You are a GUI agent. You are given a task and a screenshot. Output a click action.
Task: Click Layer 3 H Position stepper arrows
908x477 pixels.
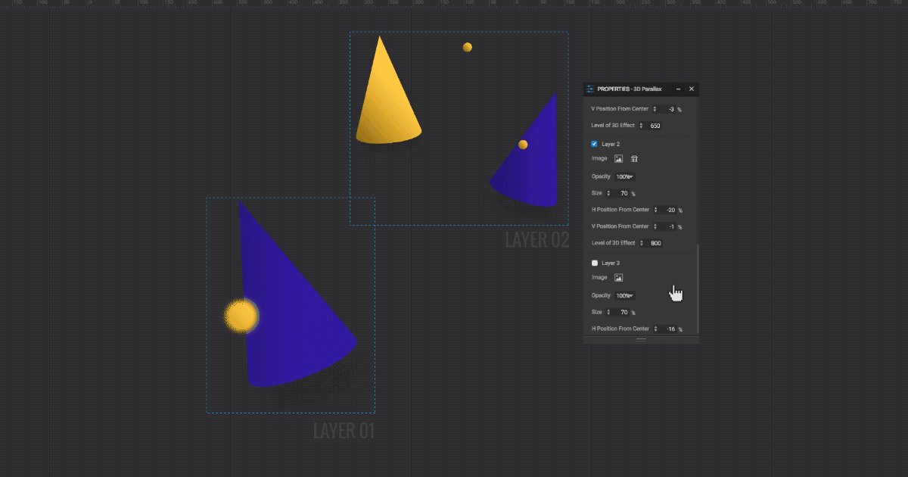pos(655,329)
